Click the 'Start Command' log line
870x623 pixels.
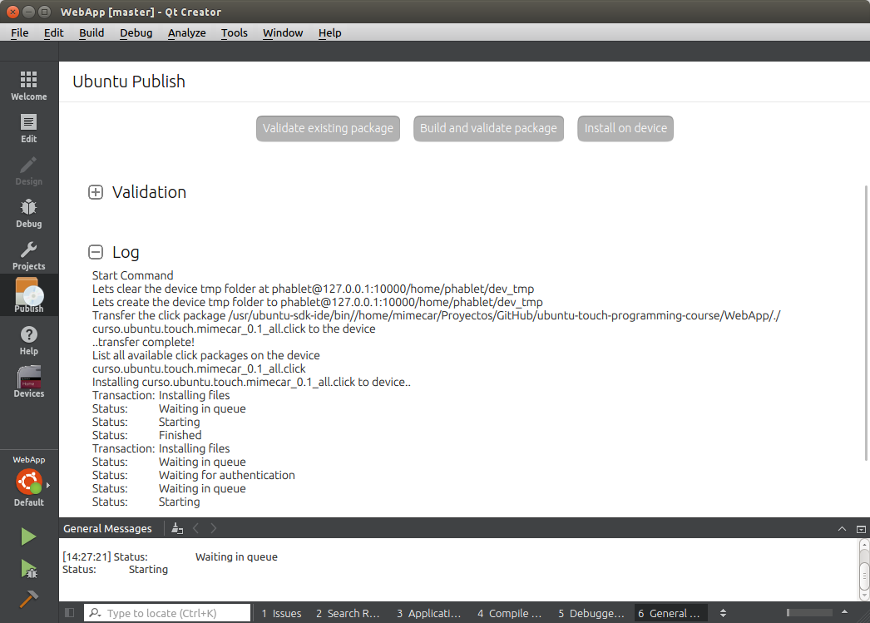(132, 275)
